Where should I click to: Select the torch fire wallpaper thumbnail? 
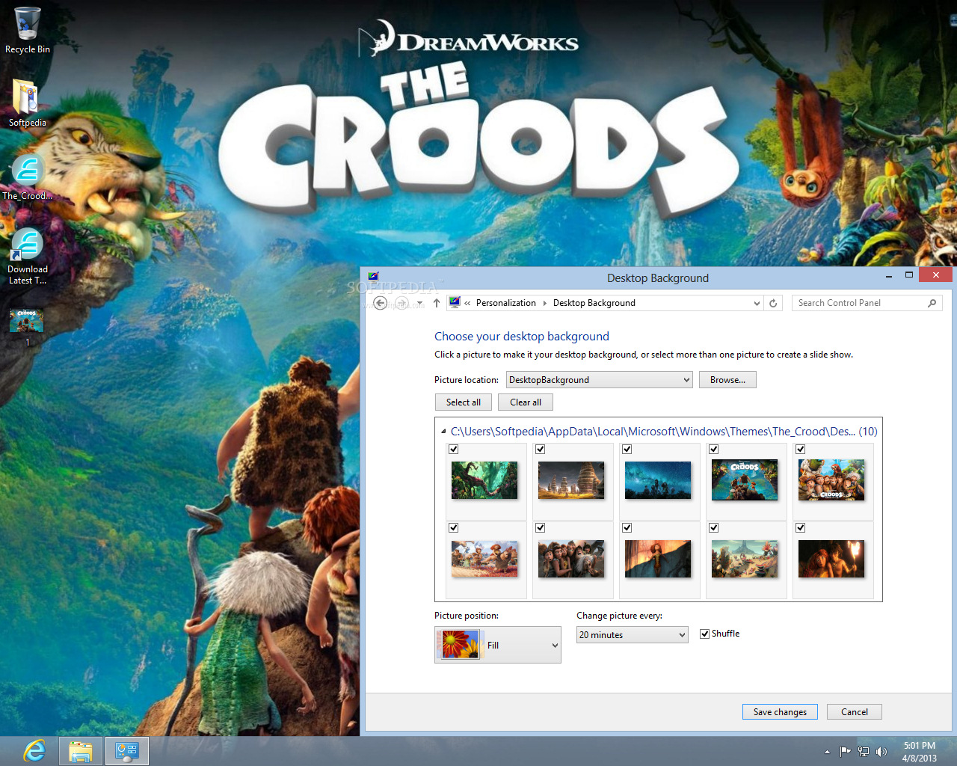click(831, 559)
